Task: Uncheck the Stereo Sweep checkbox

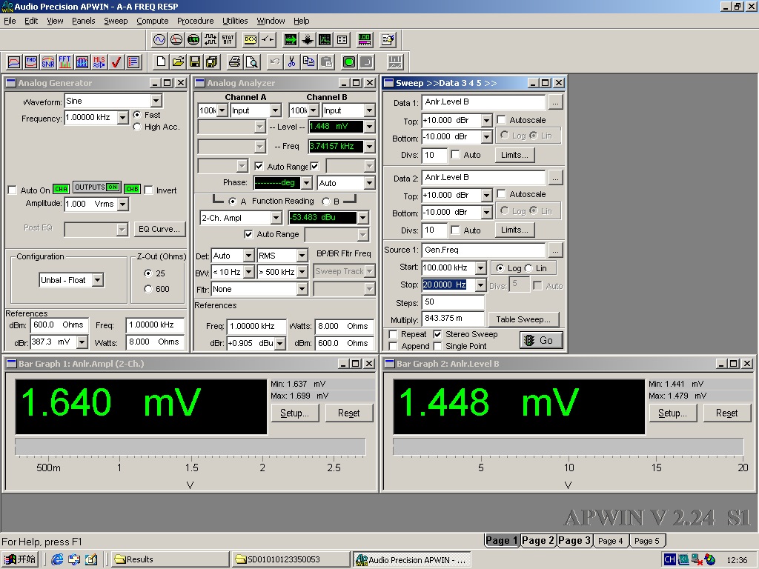Action: 437,334
